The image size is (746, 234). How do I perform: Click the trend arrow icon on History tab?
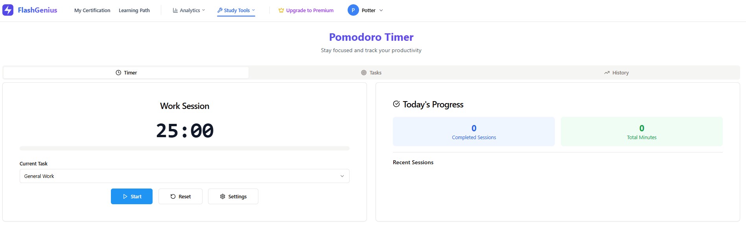click(607, 73)
